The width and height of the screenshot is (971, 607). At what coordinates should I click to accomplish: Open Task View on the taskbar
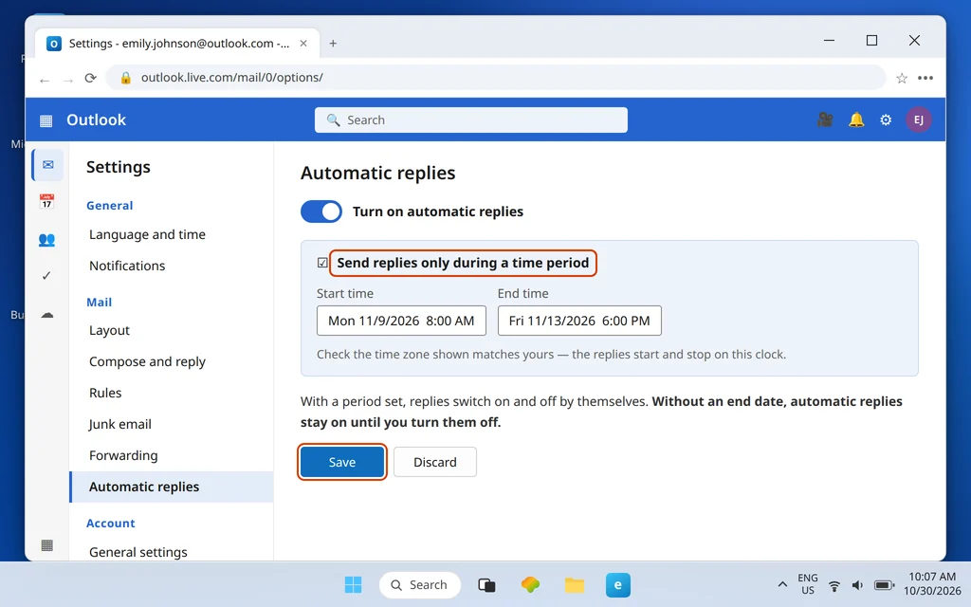[486, 584]
